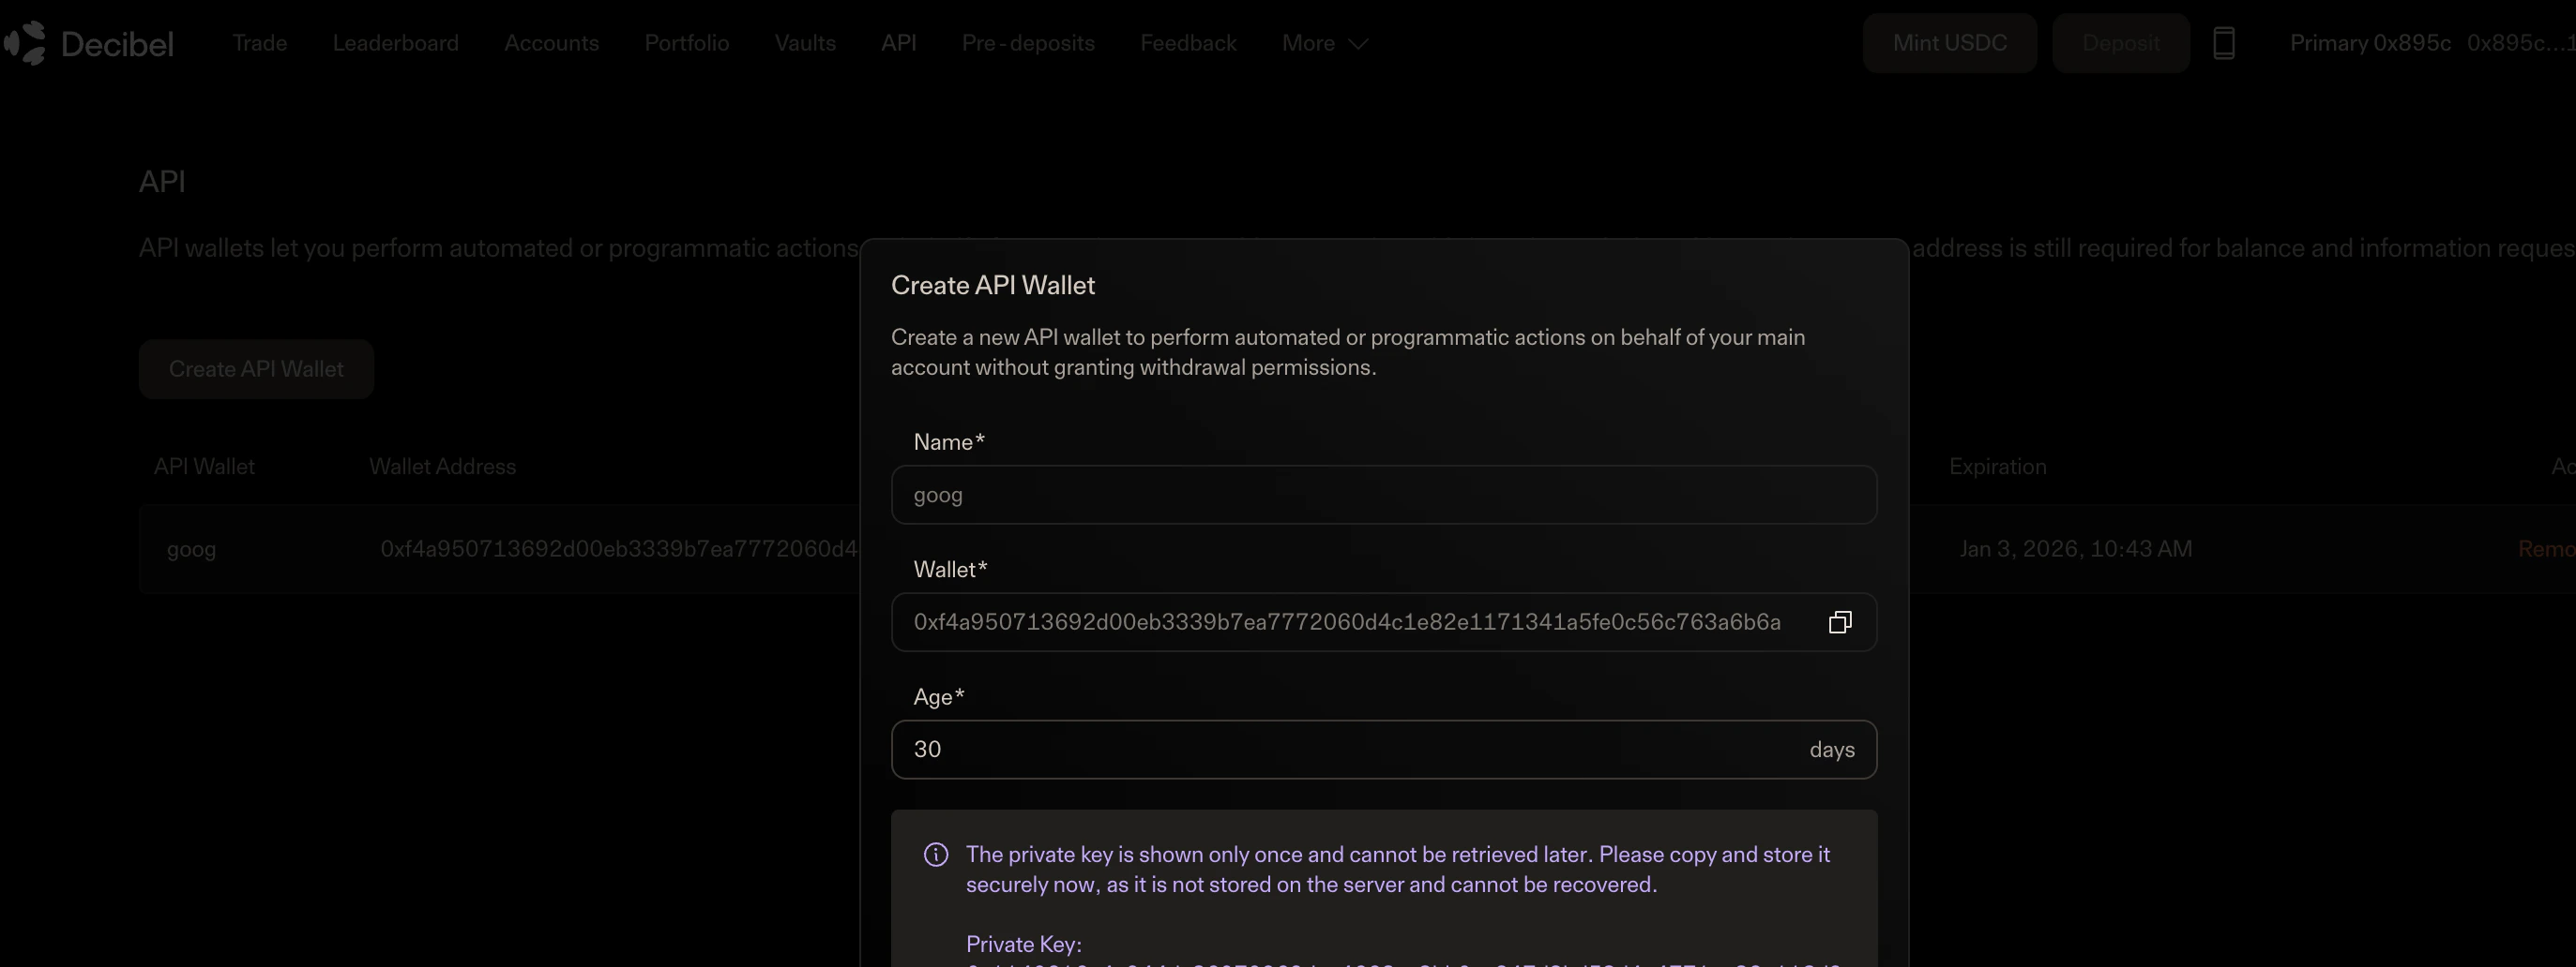Click the Primary 0x895c account label
2576x967 pixels.
click(x=2369, y=43)
